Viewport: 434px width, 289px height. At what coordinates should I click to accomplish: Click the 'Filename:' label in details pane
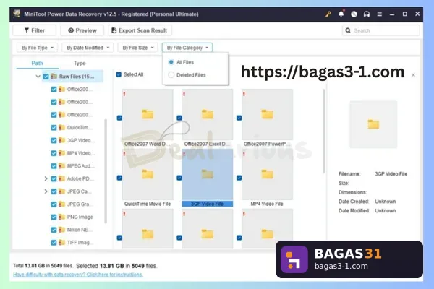coord(349,173)
